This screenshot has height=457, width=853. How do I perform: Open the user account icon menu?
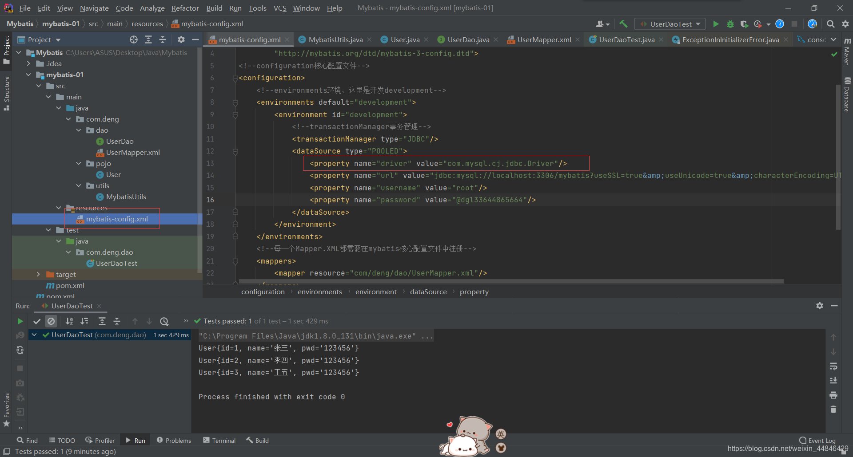point(602,24)
